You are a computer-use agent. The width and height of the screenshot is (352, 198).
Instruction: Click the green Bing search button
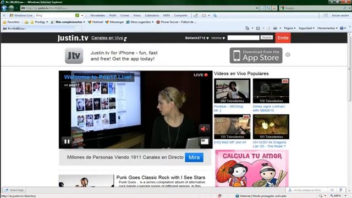click(77, 15)
